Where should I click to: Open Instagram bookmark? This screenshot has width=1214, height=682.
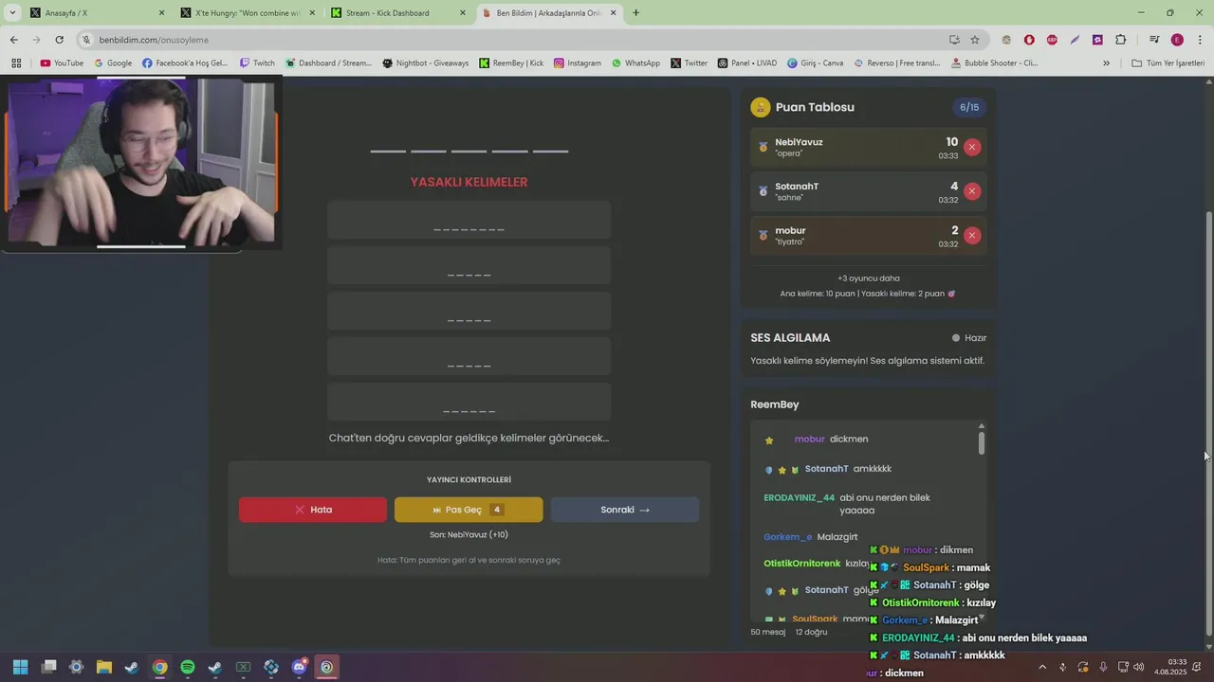pos(578,63)
